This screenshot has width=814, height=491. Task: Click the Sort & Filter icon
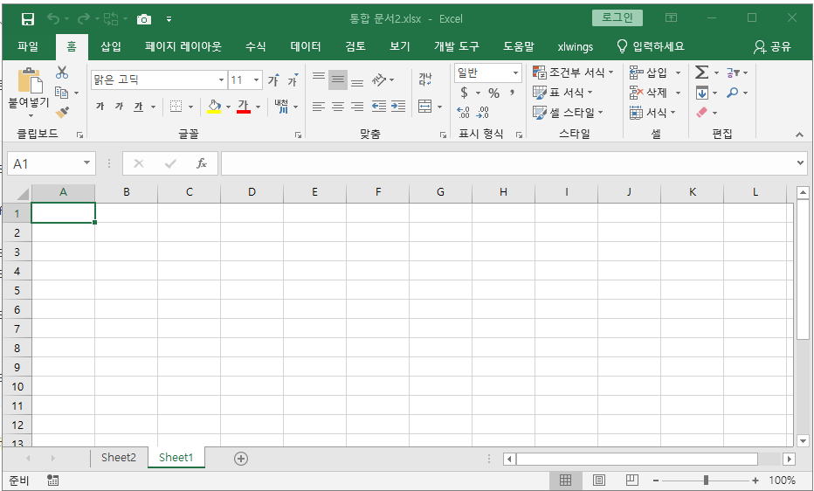(x=733, y=73)
